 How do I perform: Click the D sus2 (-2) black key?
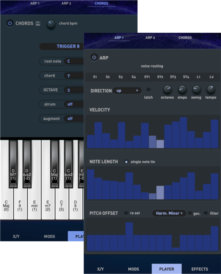pyautogui.click(x=27, y=164)
